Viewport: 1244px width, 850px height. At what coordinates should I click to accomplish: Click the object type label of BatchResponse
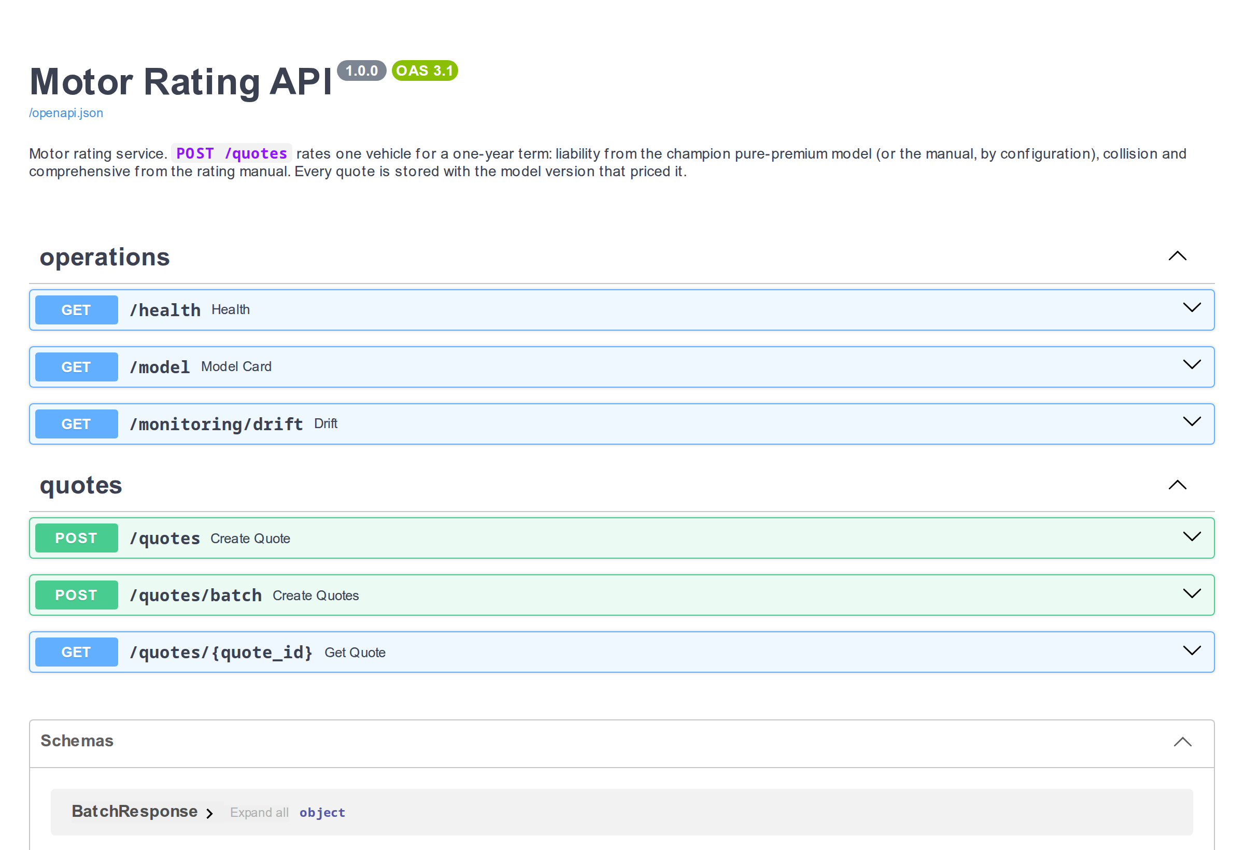coord(322,813)
